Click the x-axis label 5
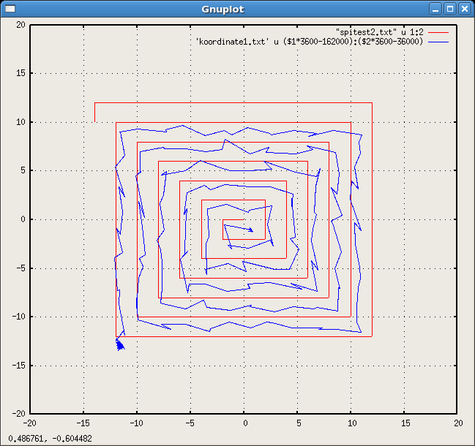Image resolution: width=475 pixels, height=446 pixels. coord(299,423)
